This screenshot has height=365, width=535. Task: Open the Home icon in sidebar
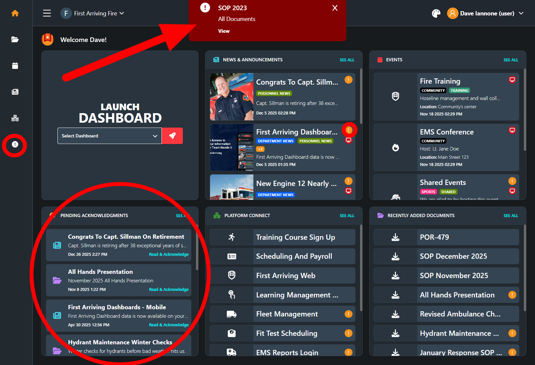tap(15, 13)
